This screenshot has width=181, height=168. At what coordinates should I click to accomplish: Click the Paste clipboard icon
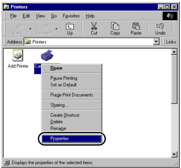click(x=136, y=26)
